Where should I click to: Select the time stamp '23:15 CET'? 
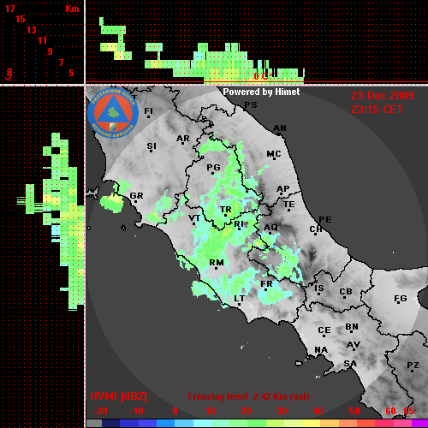coord(377,110)
